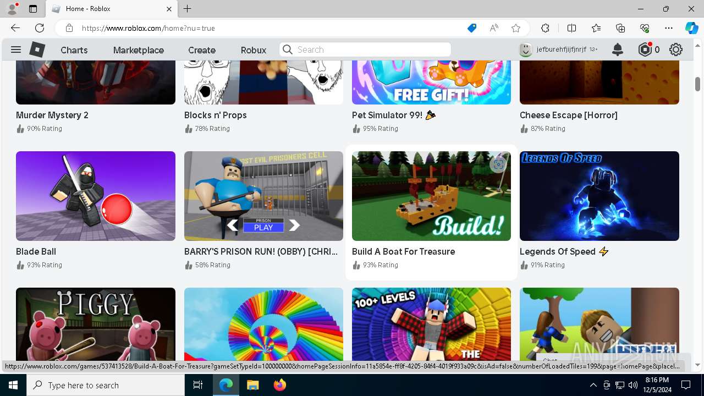Open the Roblox settings gear

676,50
